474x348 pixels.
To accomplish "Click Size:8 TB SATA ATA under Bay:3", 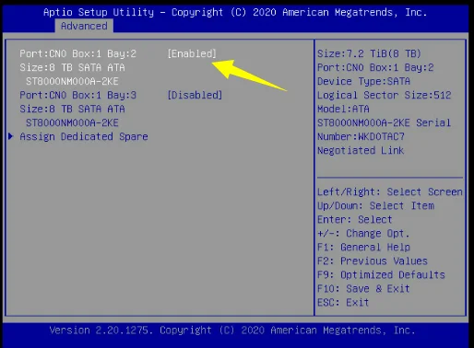I will click(72, 109).
